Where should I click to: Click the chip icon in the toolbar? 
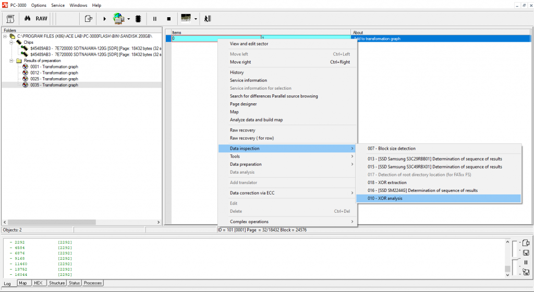pyautogui.click(x=138, y=18)
